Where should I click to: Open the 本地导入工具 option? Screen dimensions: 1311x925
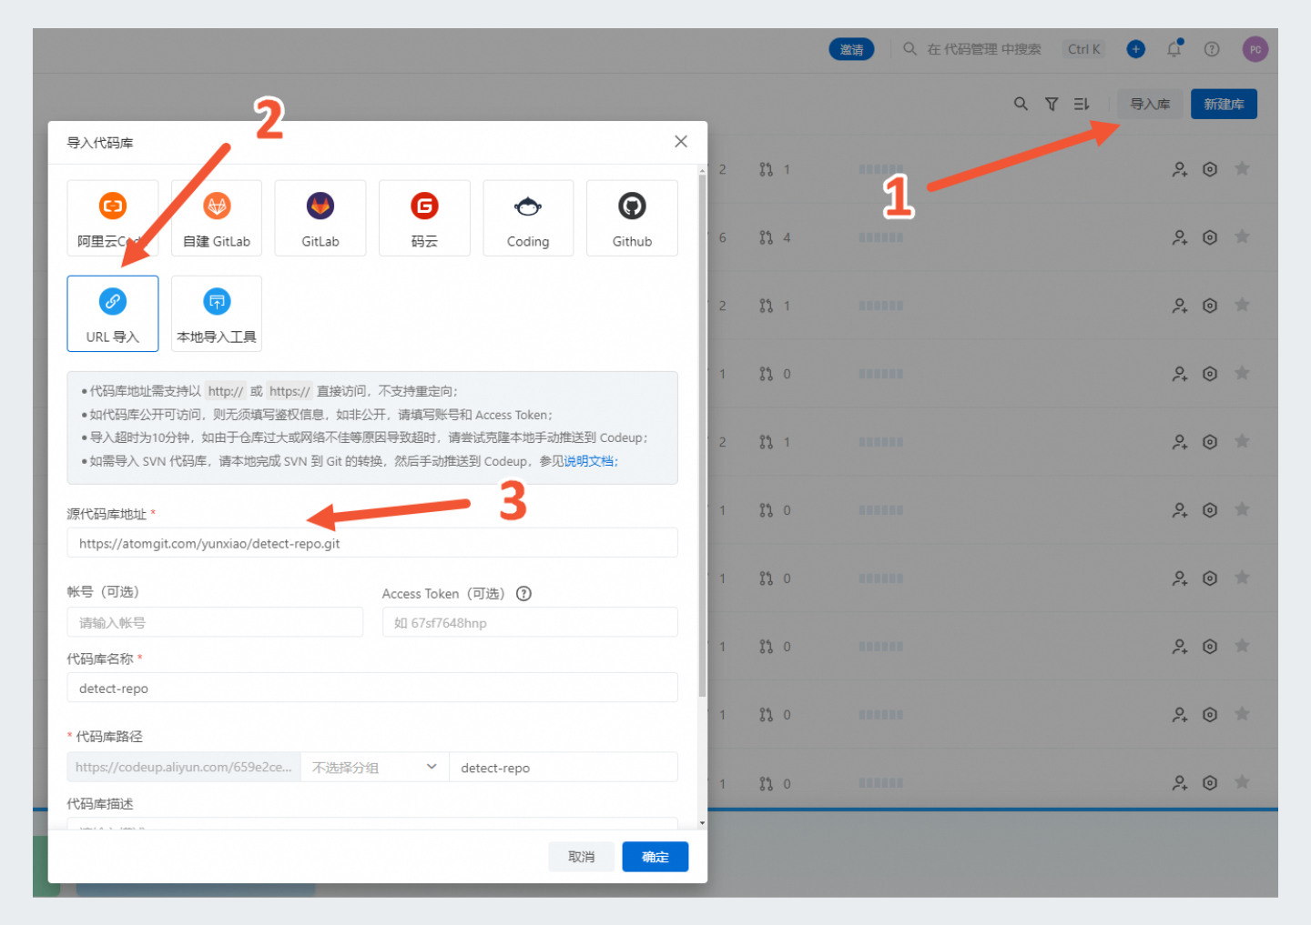pyautogui.click(x=217, y=314)
